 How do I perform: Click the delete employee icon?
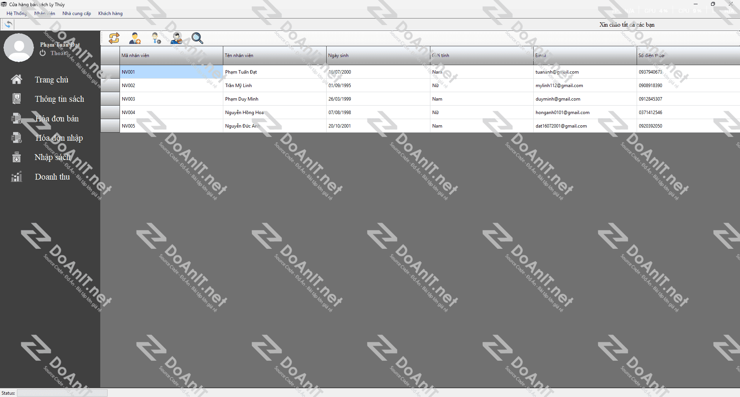click(x=177, y=38)
